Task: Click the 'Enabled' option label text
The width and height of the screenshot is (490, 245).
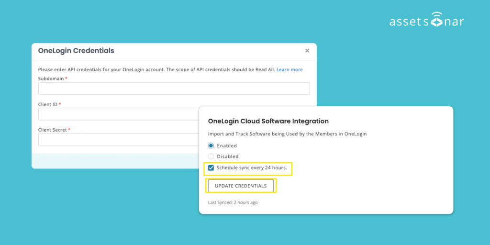Action: (x=227, y=145)
